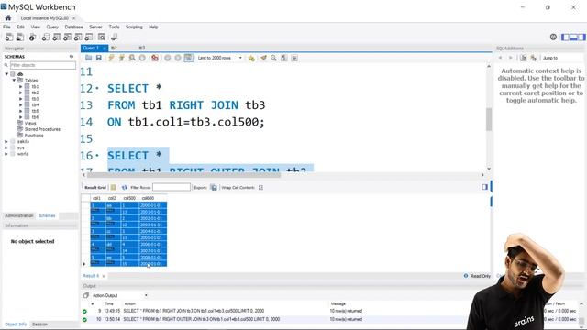Viewport: 587px width, 330px height.
Task: Click the reconnect to DBMS icon
Action: [114, 37]
